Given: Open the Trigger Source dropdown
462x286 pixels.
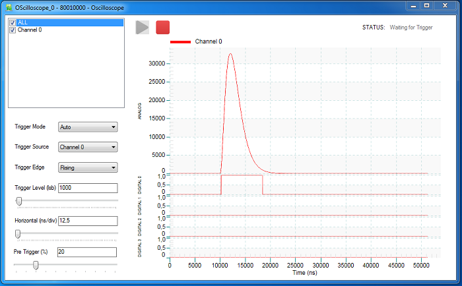Looking at the screenshot, I should [x=88, y=147].
